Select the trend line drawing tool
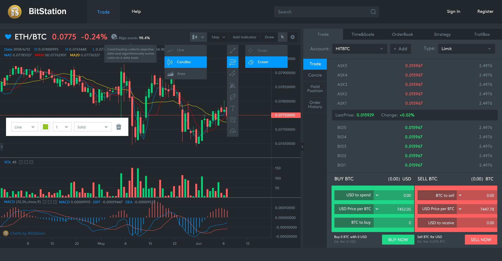This screenshot has height=261, width=502. (233, 50)
